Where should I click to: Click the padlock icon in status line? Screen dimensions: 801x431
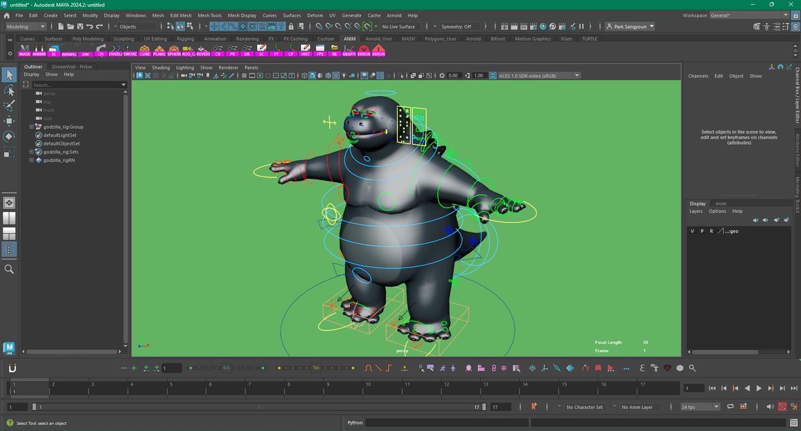pos(291,27)
